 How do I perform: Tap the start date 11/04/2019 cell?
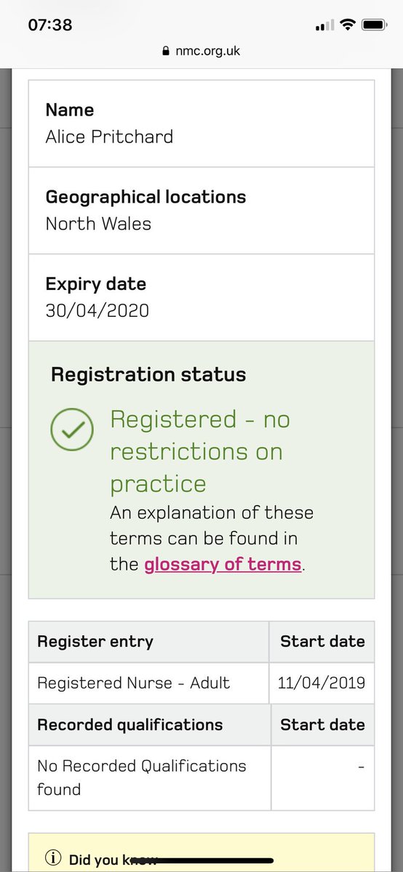322,683
